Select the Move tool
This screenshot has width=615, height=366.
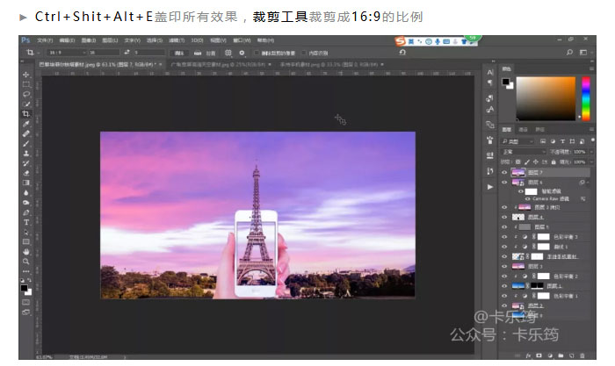point(26,75)
